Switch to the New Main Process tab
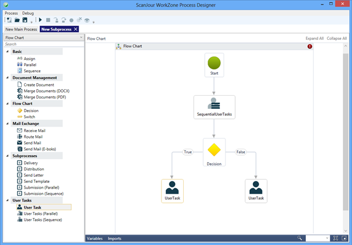The width and height of the screenshot is (352, 245). 21,30
